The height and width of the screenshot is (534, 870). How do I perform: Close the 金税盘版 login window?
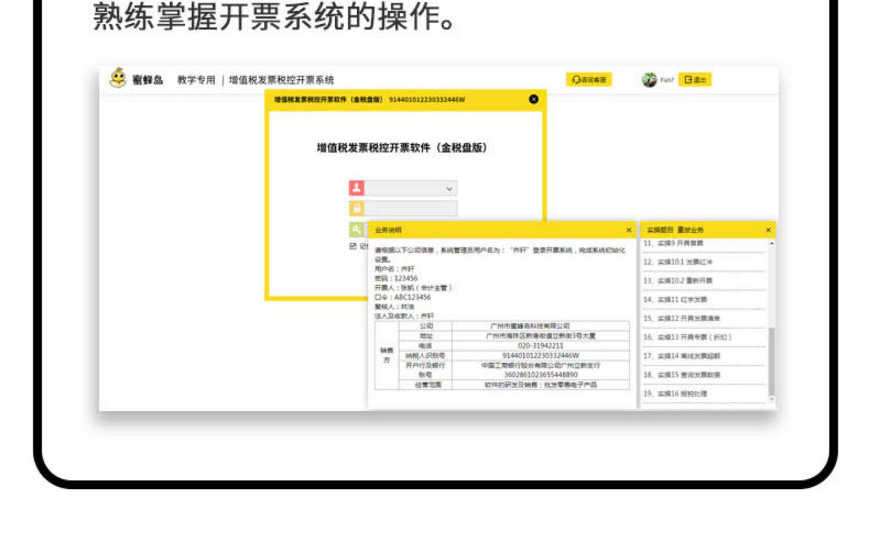point(534,99)
